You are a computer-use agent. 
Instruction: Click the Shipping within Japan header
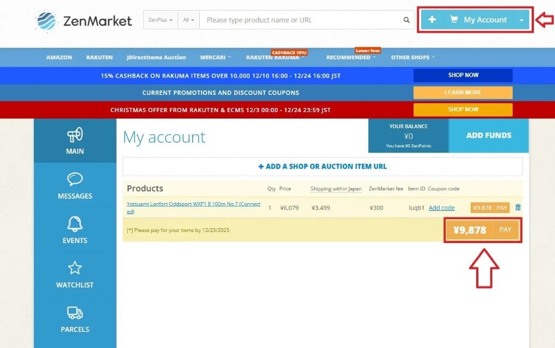coord(336,189)
